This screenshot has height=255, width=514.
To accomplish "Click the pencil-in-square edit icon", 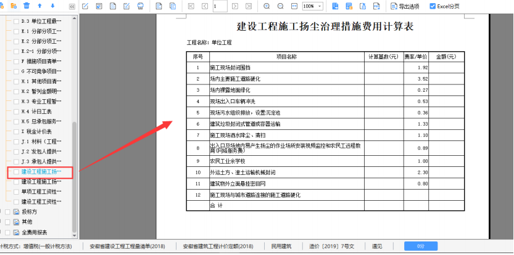I will pyautogui.click(x=85, y=6).
